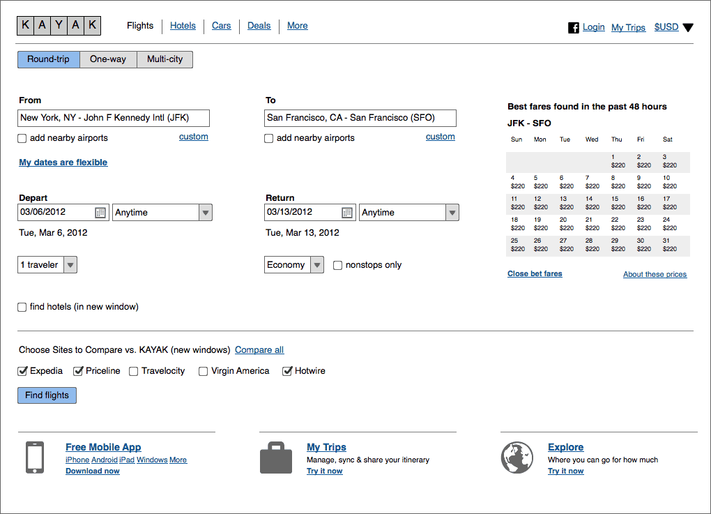Uncheck the Priceline comparison site
Image resolution: width=711 pixels, height=514 pixels.
pyautogui.click(x=79, y=371)
